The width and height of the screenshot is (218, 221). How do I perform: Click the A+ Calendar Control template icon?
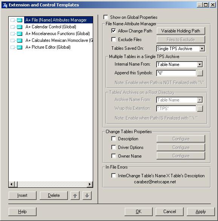click(20, 27)
